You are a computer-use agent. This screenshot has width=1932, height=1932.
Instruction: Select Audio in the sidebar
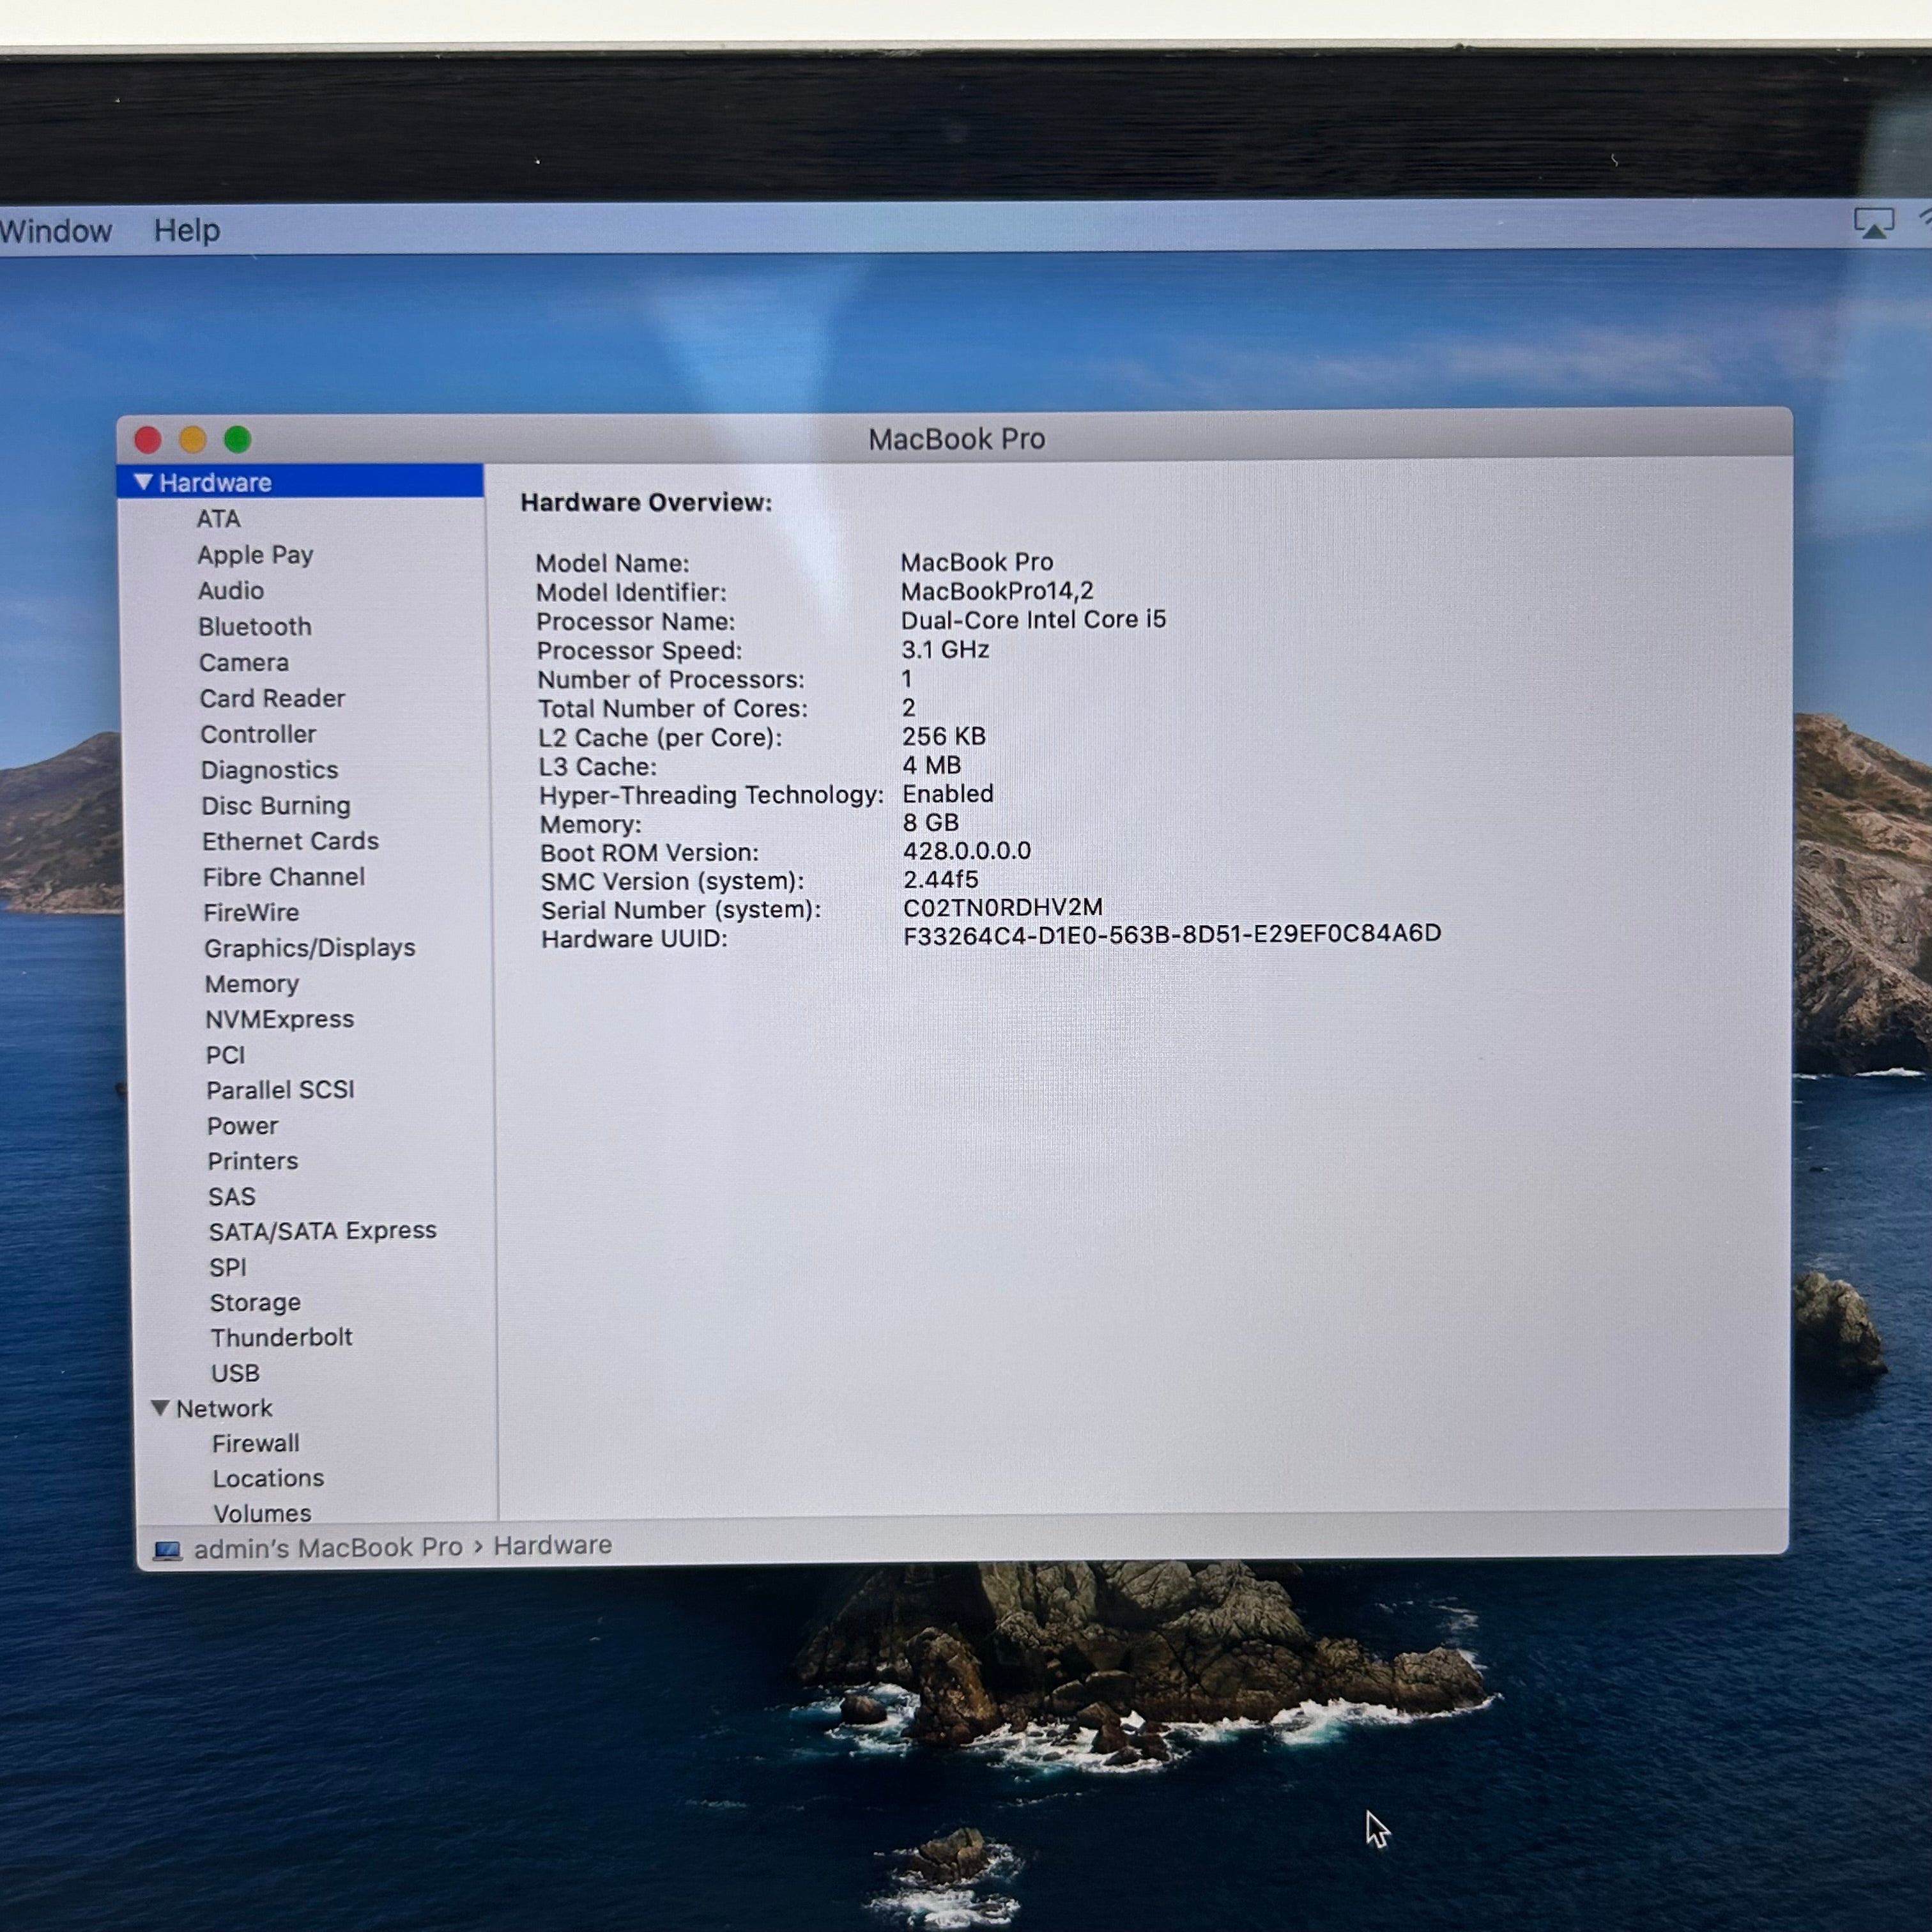click(x=231, y=591)
